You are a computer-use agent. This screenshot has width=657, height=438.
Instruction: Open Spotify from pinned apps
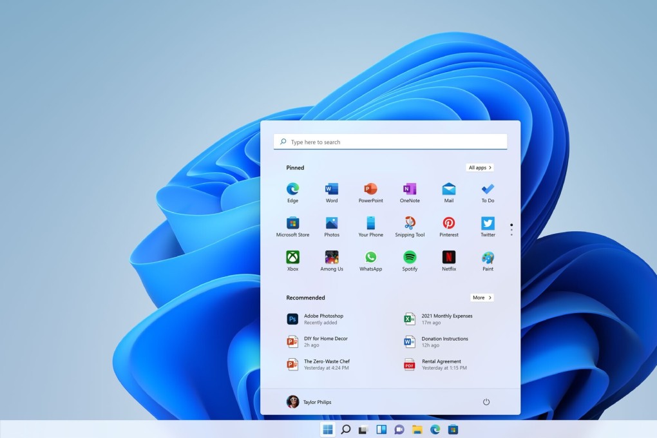click(410, 256)
